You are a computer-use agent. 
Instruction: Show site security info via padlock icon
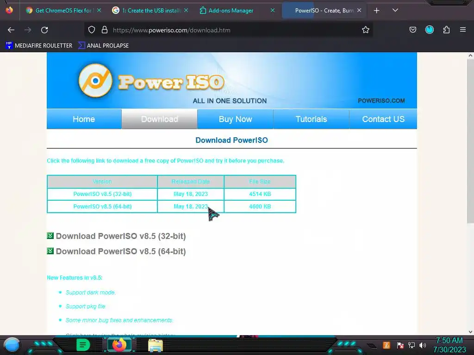pyautogui.click(x=105, y=30)
